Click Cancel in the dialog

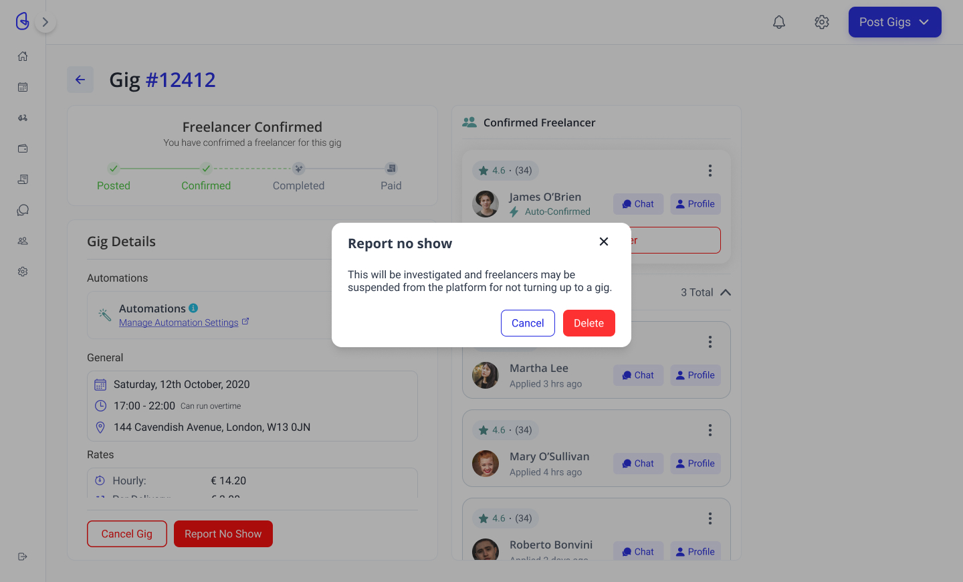pos(528,323)
